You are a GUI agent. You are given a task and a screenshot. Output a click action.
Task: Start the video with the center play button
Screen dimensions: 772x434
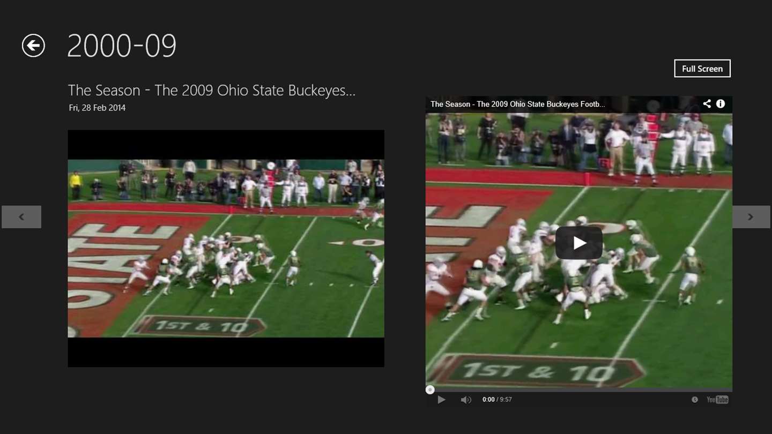point(579,243)
